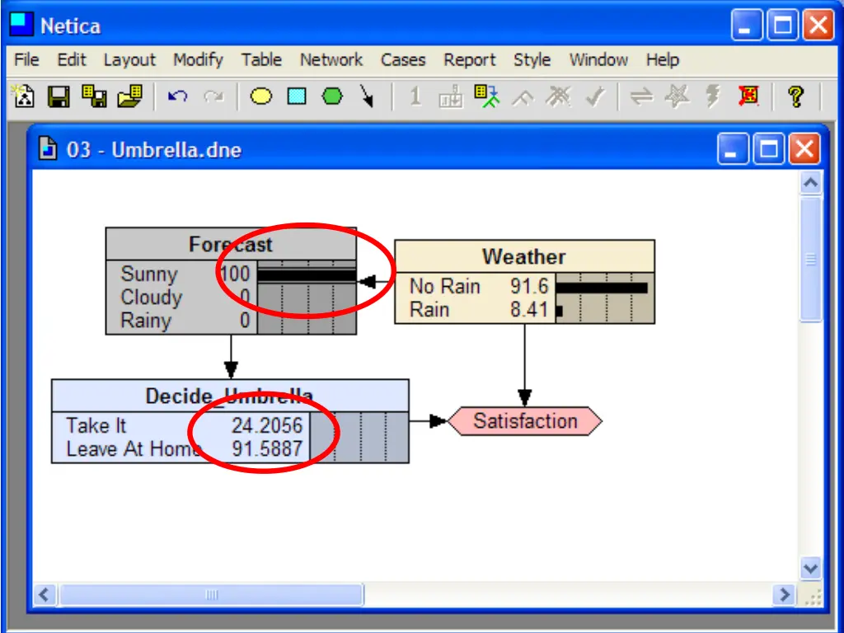Open the Table menu

(x=261, y=59)
